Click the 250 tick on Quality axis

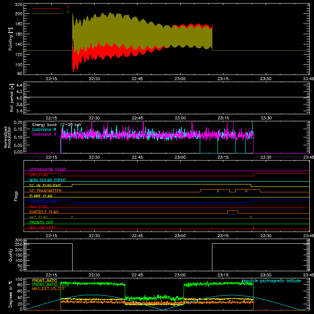tap(19, 244)
